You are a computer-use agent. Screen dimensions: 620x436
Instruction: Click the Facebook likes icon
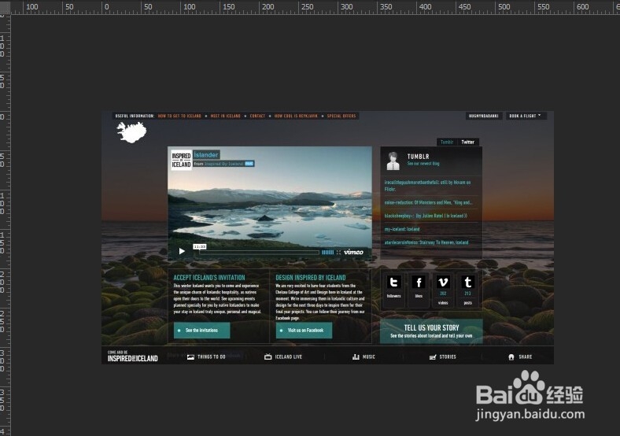pos(419,282)
